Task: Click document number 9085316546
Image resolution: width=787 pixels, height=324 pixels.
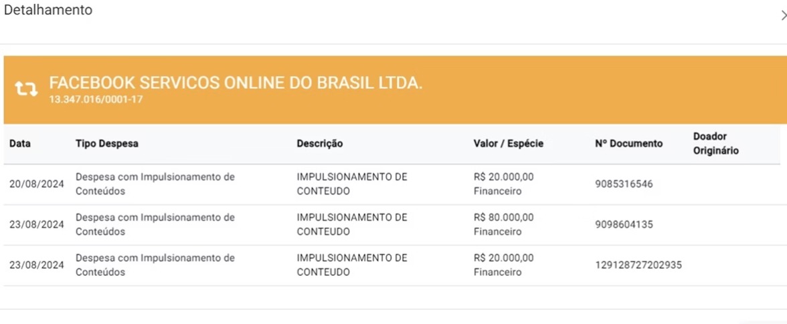Action: pos(624,184)
